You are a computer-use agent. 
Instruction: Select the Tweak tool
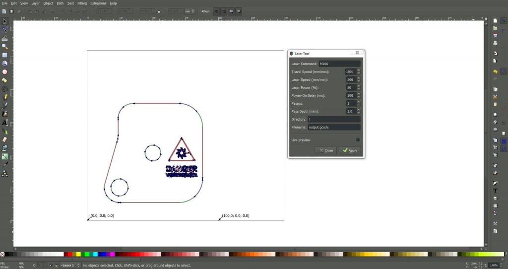pos(4,38)
